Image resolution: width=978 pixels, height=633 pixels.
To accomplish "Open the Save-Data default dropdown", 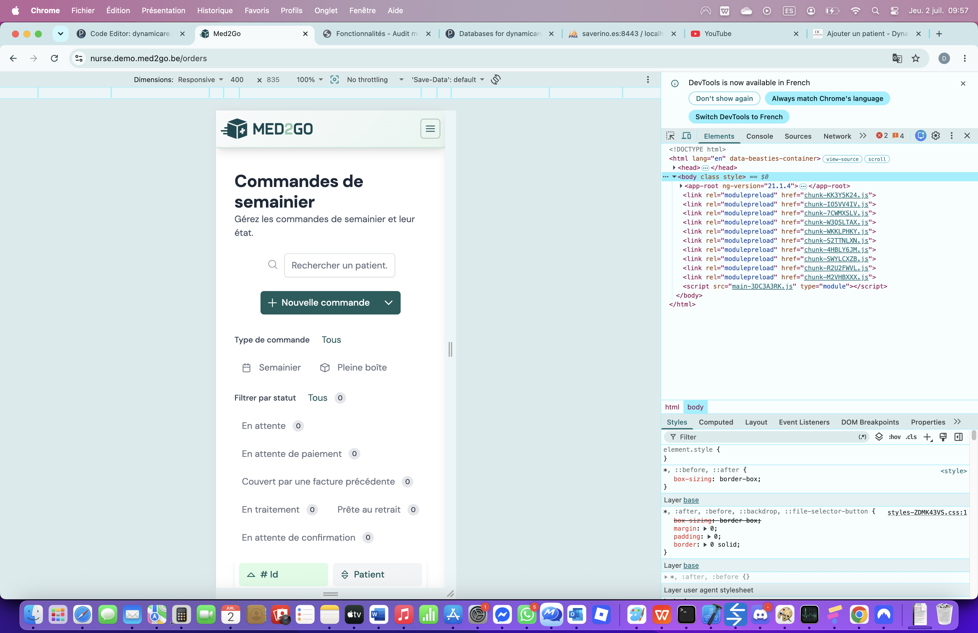I will (448, 80).
